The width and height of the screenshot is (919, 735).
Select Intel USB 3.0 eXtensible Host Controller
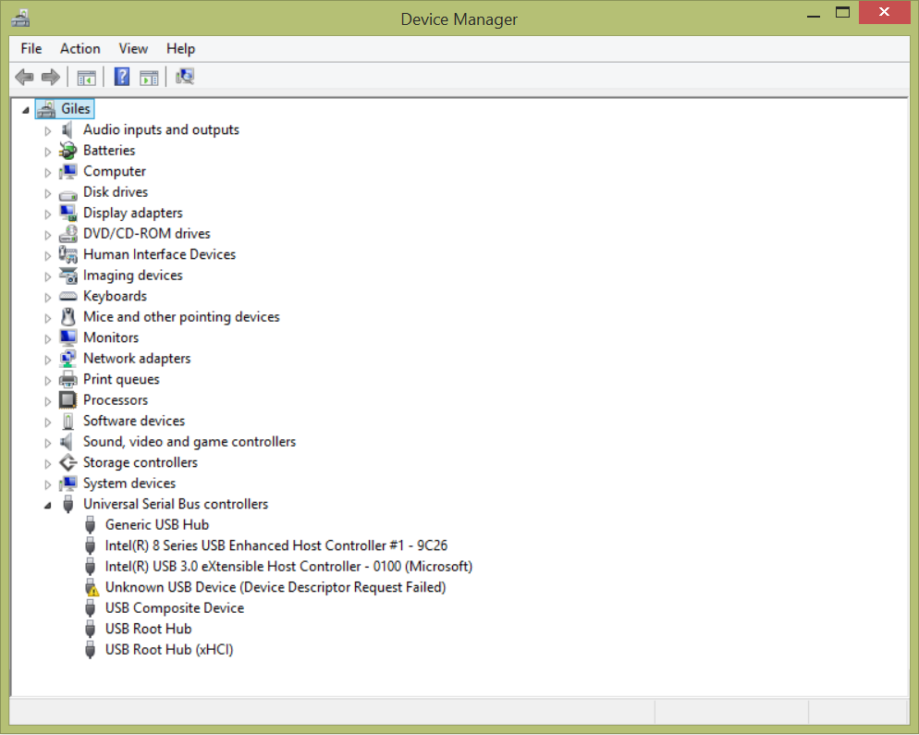click(288, 567)
